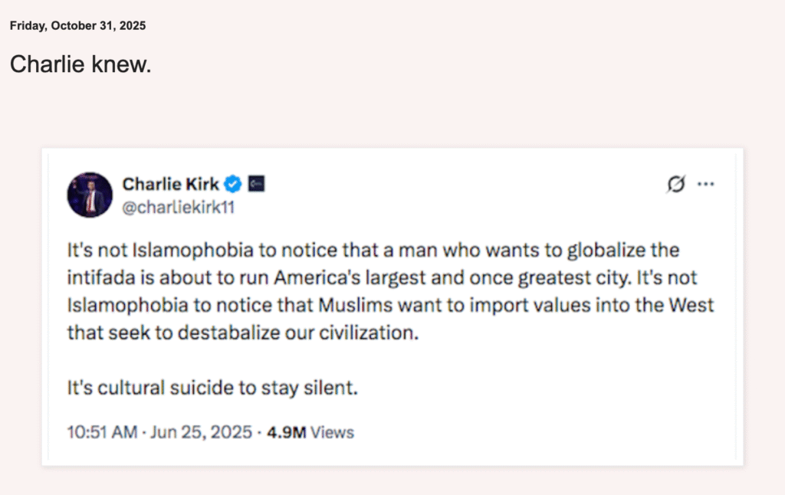Image resolution: width=785 pixels, height=495 pixels.
Task: Click the "Charlie Kirk" display name
Action: tap(170, 184)
